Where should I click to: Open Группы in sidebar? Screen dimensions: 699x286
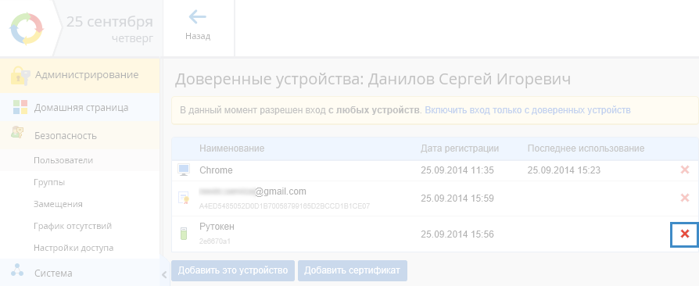(49, 182)
